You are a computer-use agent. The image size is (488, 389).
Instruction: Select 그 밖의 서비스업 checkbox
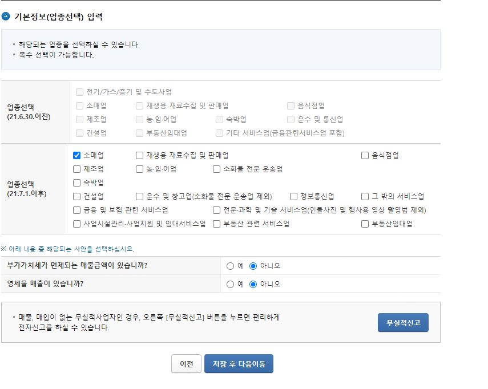click(x=365, y=196)
